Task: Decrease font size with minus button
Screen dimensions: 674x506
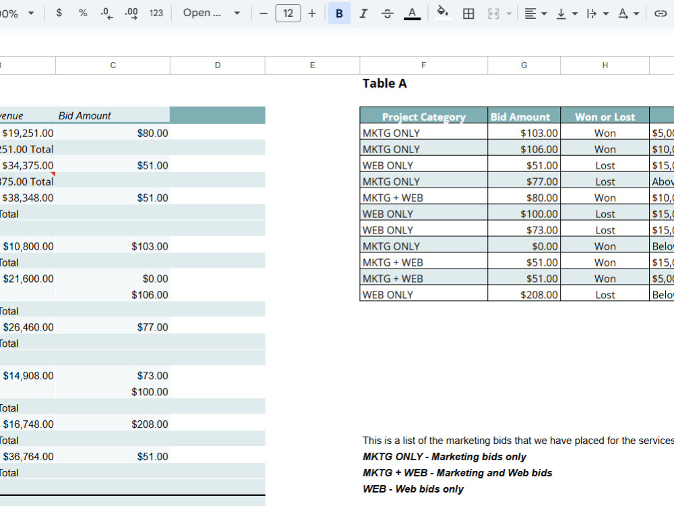Action: tap(264, 13)
